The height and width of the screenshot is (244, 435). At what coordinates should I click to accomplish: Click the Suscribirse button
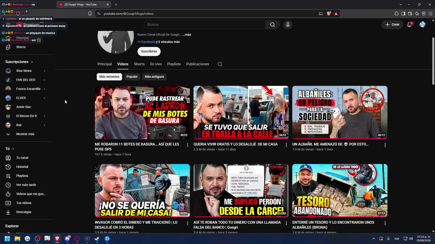click(x=149, y=52)
